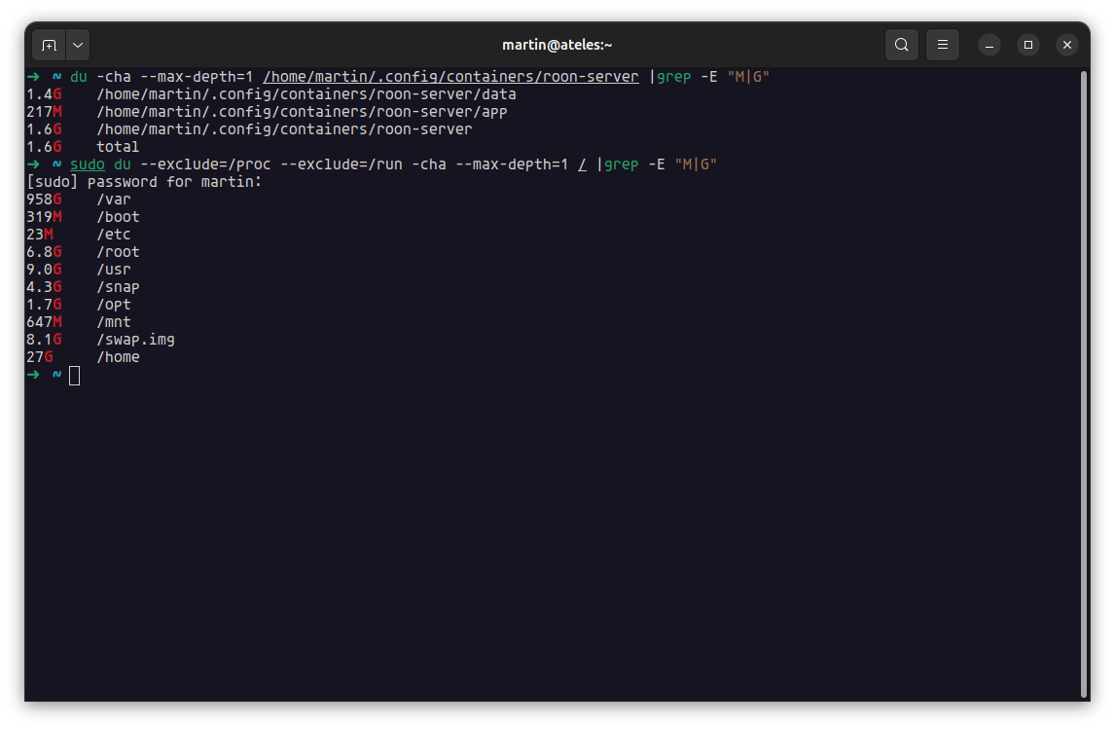
Task: Click the /swap.img output entry
Action: (135, 340)
